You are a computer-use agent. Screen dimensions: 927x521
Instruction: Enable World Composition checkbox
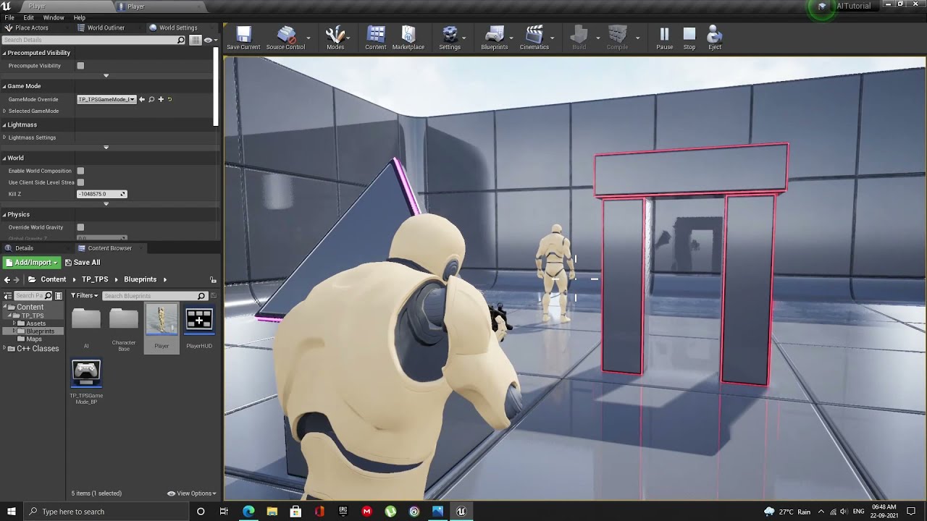80,171
